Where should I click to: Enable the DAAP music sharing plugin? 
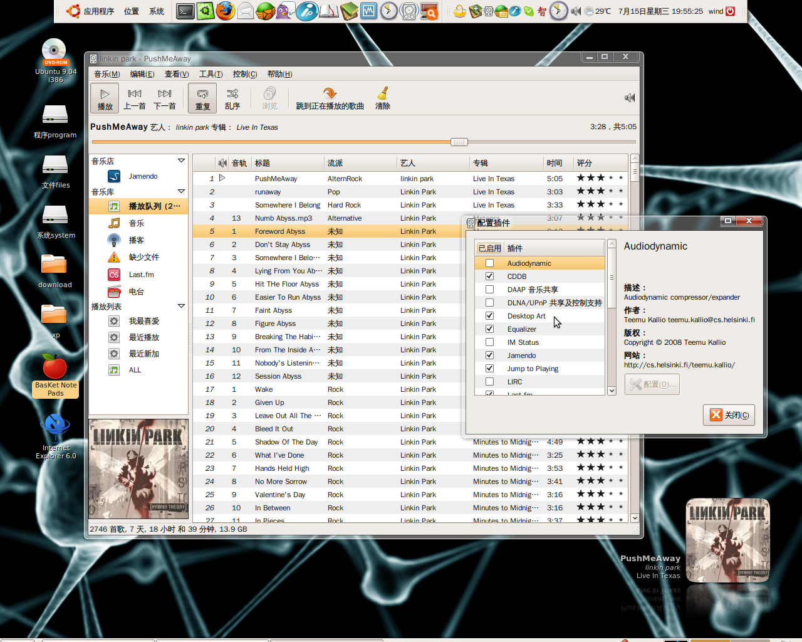tap(489, 290)
